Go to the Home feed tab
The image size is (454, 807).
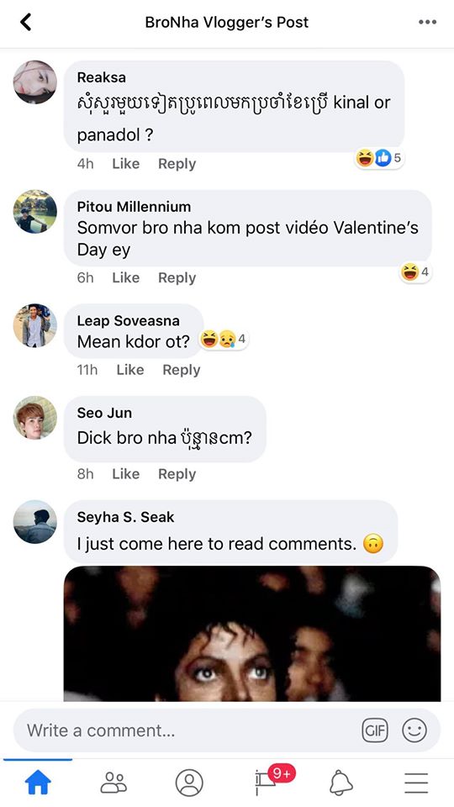click(x=38, y=783)
